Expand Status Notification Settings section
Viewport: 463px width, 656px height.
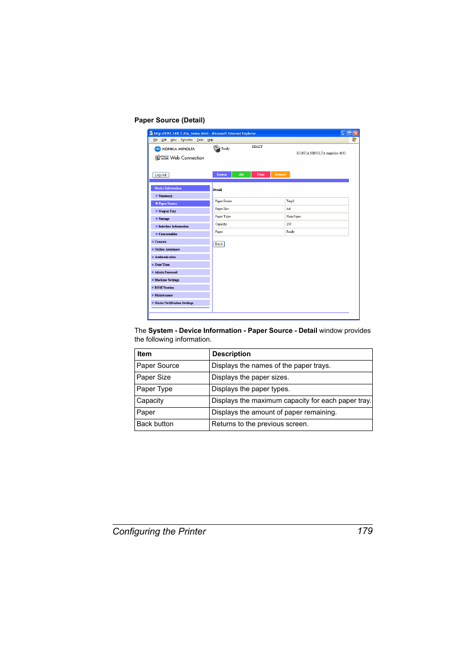181,303
